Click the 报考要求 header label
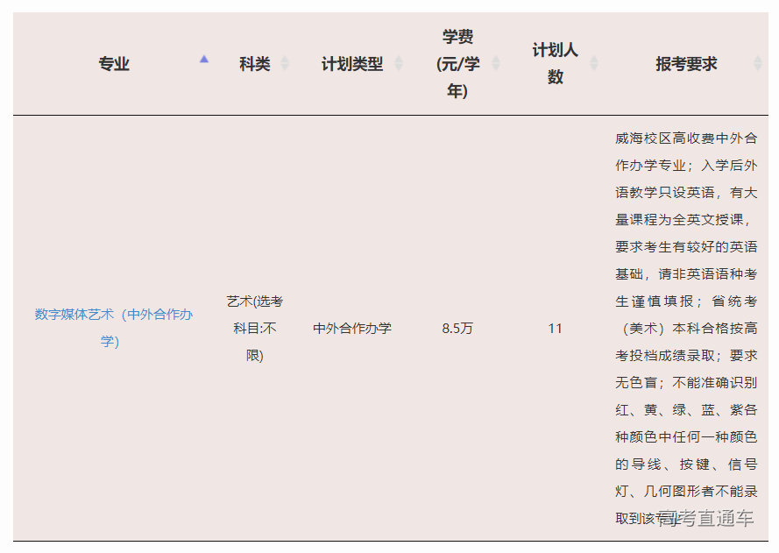 [686, 64]
